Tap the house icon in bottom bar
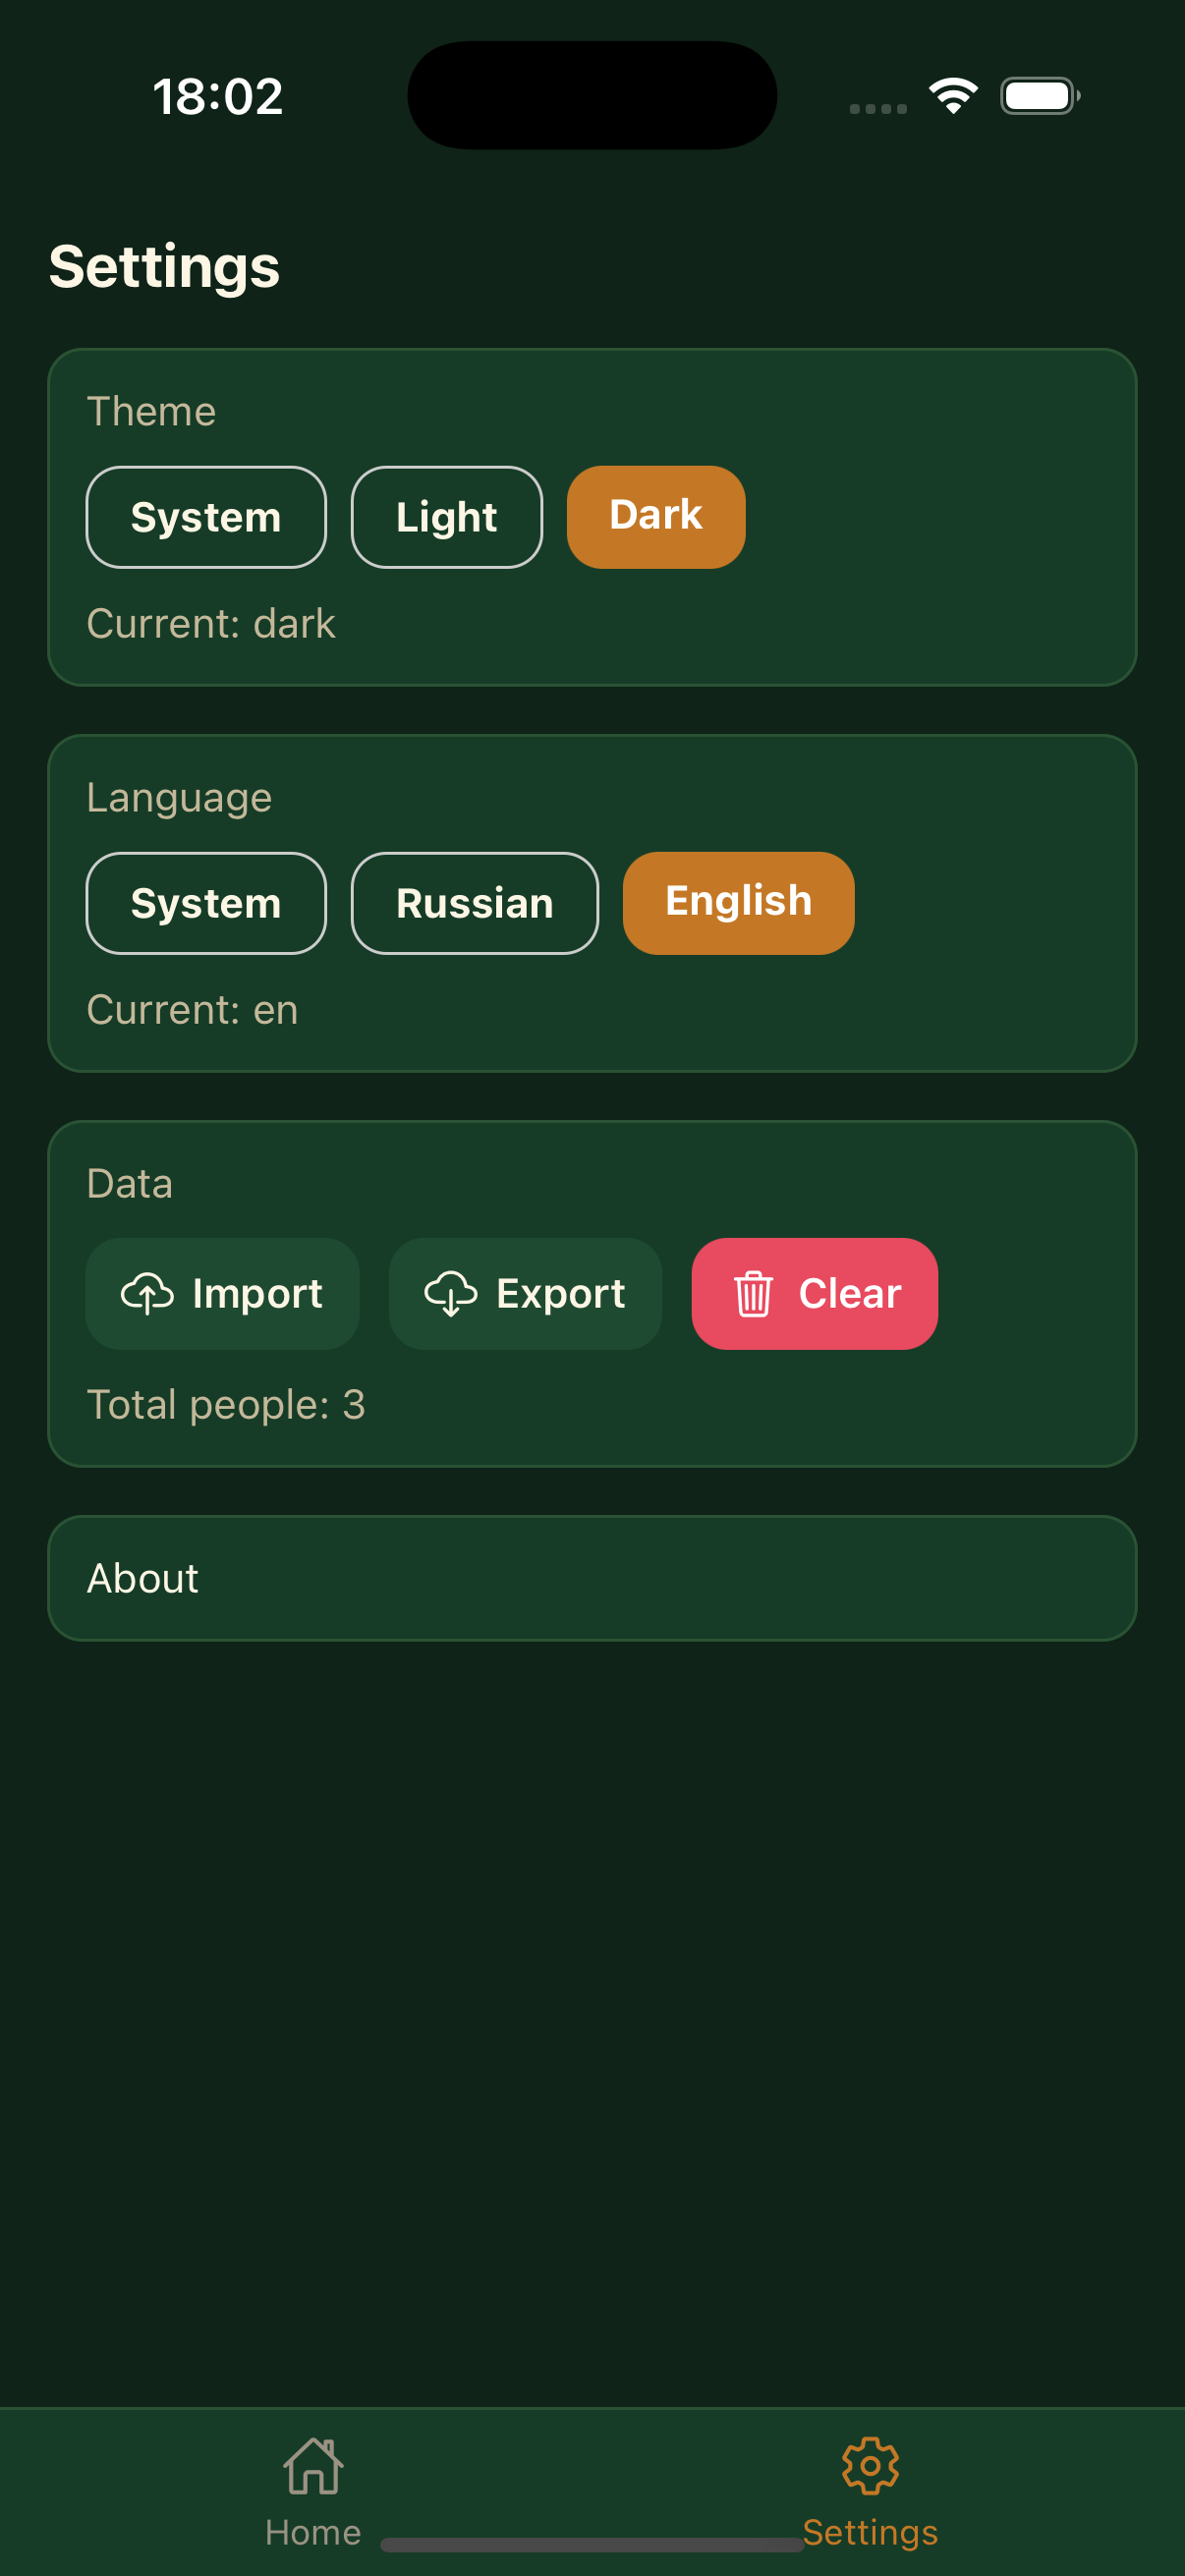Viewport: 1185px width, 2576px height. pos(313,2465)
